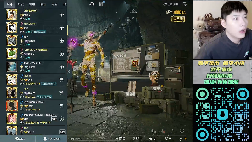Toggle the speaker sound icon

click(x=153, y=131)
